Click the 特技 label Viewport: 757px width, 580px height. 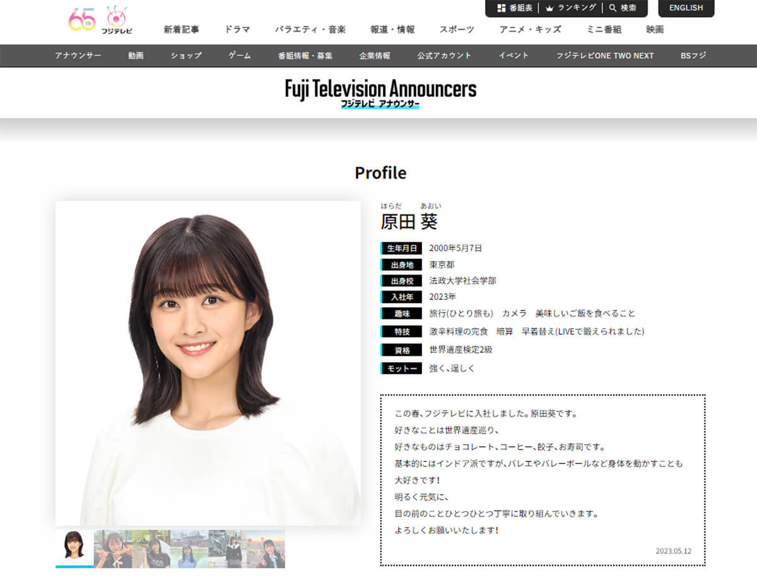401,331
